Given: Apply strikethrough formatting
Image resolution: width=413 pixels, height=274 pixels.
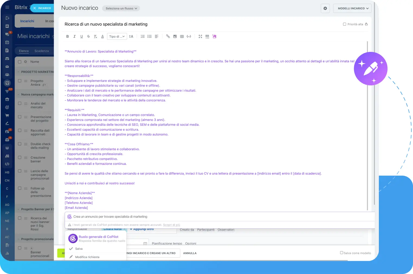Looking at the screenshot, I should pyautogui.click(x=88, y=36).
